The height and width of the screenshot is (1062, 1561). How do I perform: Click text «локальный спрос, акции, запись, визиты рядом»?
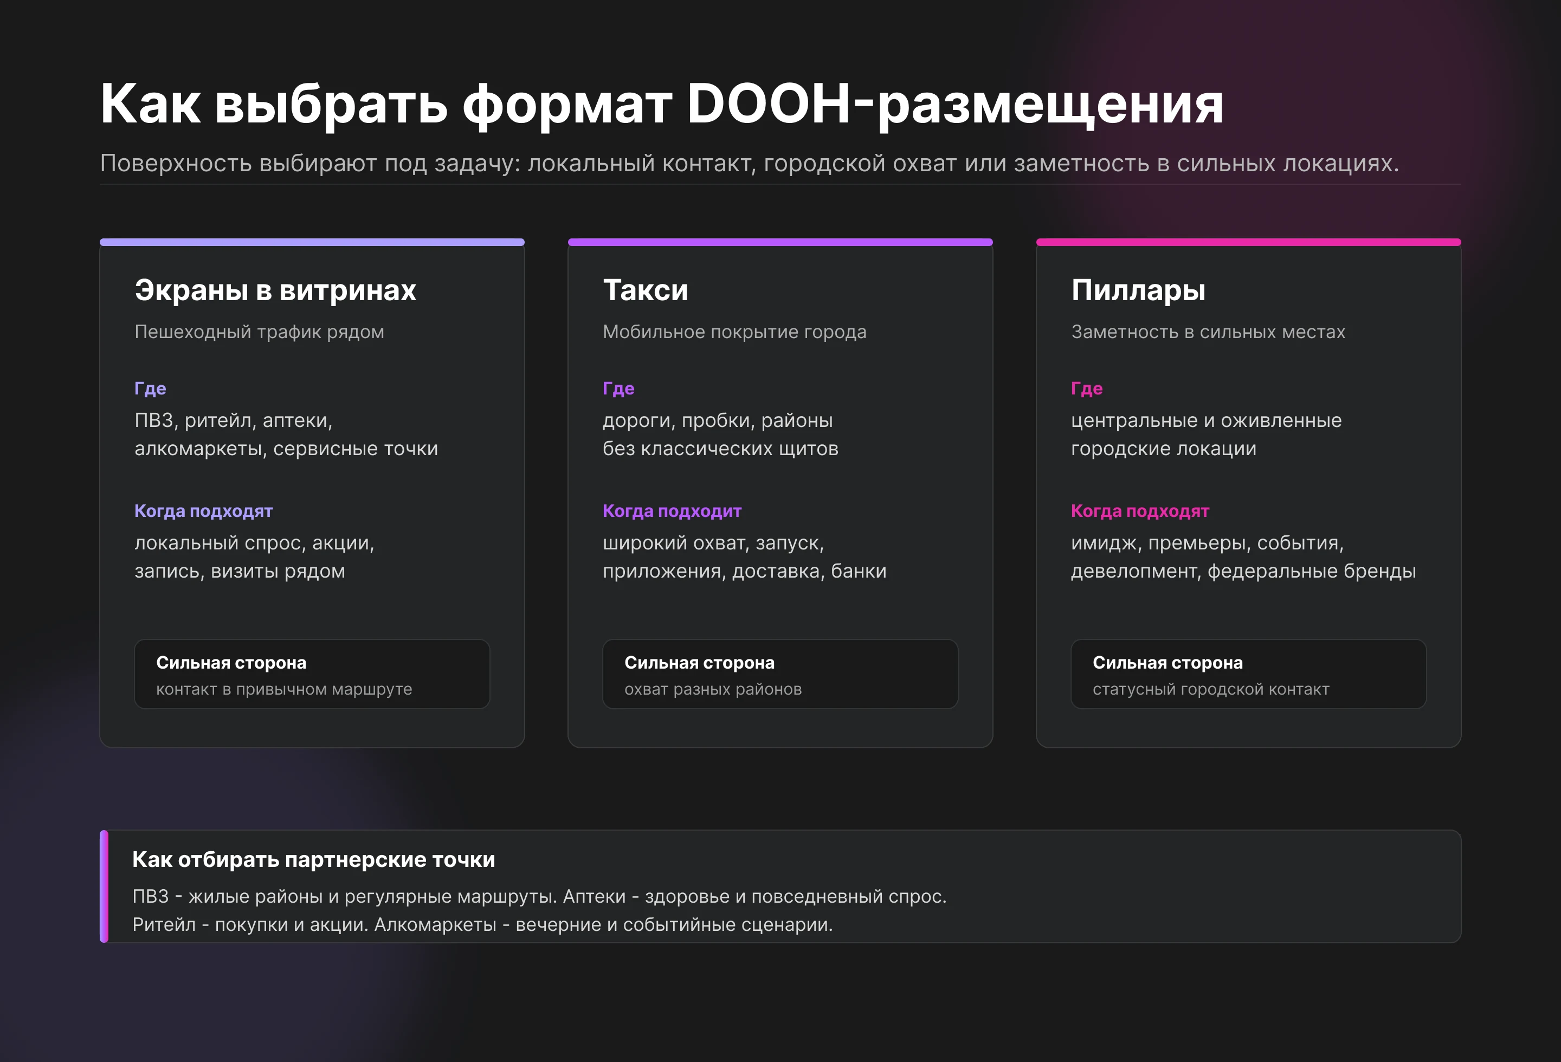pos(255,557)
